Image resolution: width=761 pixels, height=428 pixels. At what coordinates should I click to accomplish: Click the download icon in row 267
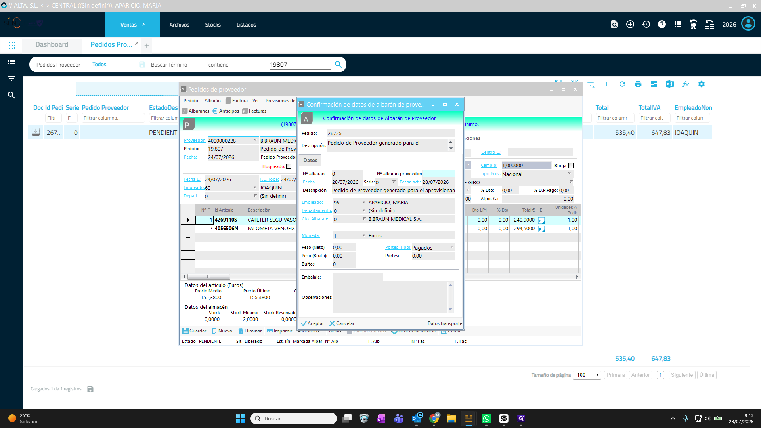tap(36, 132)
